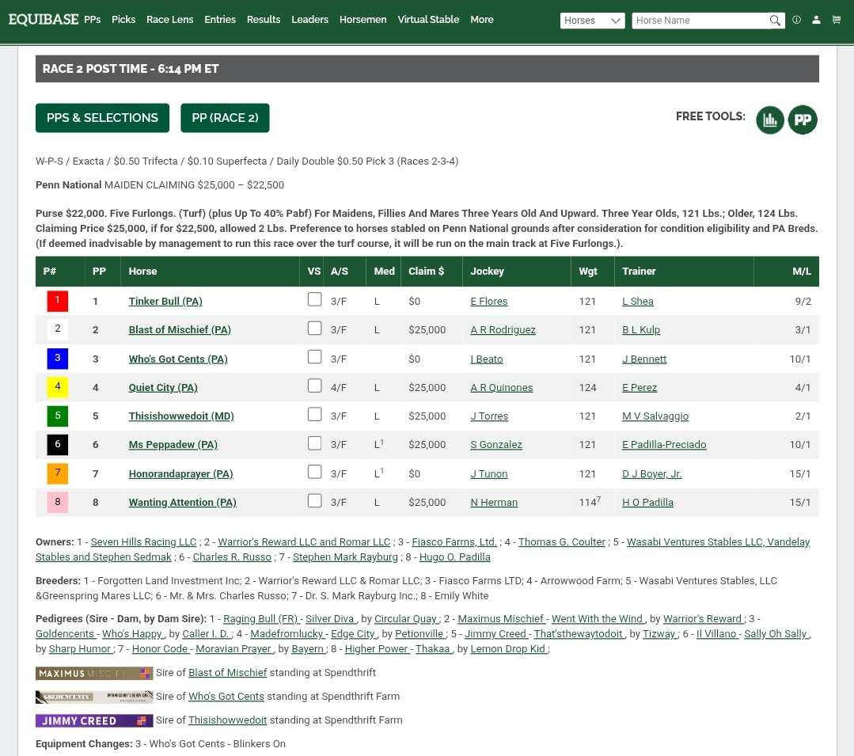Screen dimensions: 854x756
Task: Go to the Entries menu item
Action: (x=220, y=20)
